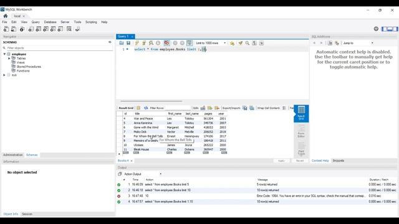Reconnect to DBMS icon
The image size is (399, 224).
click(x=77, y=29)
